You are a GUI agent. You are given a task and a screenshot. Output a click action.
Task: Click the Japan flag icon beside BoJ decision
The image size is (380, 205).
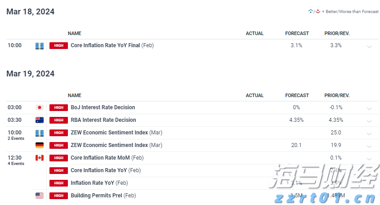tap(40, 108)
